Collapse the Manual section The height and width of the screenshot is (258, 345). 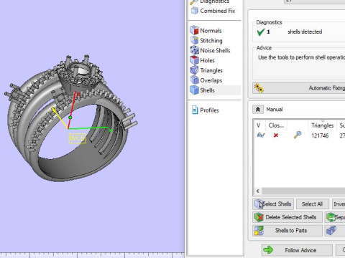pos(258,110)
